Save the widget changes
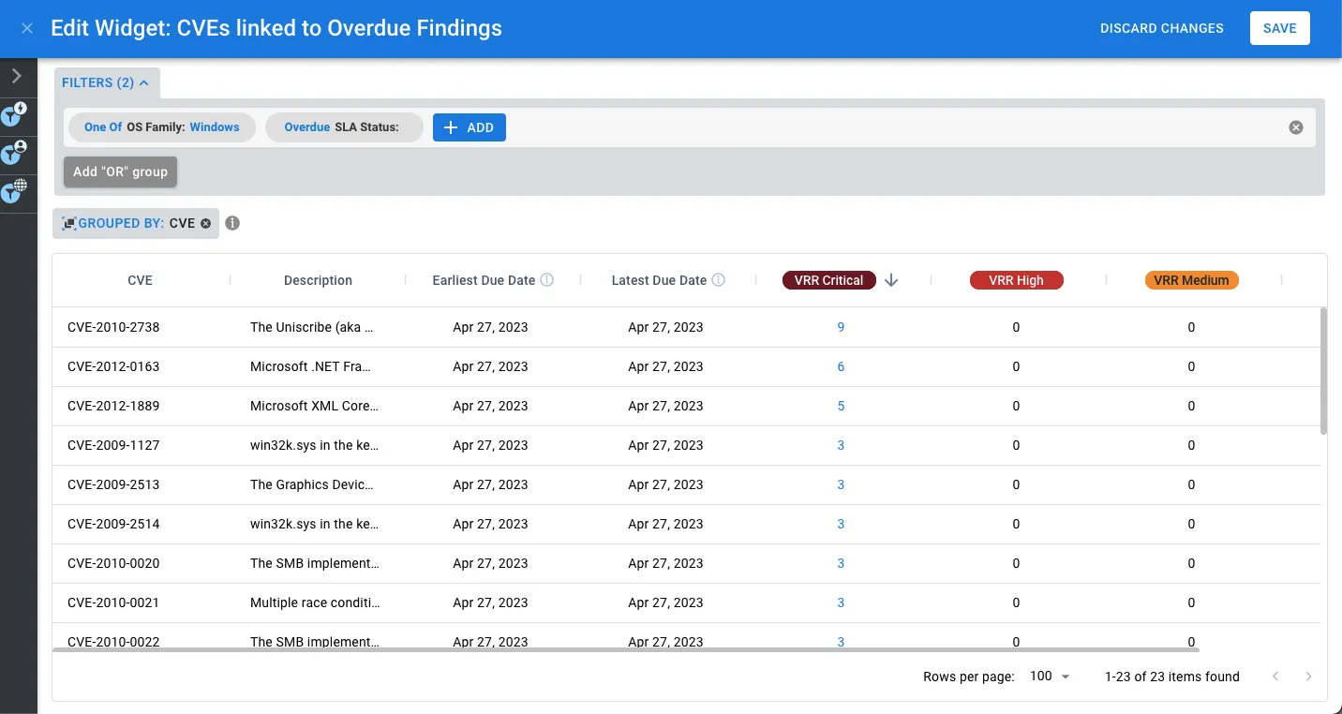 point(1280,28)
